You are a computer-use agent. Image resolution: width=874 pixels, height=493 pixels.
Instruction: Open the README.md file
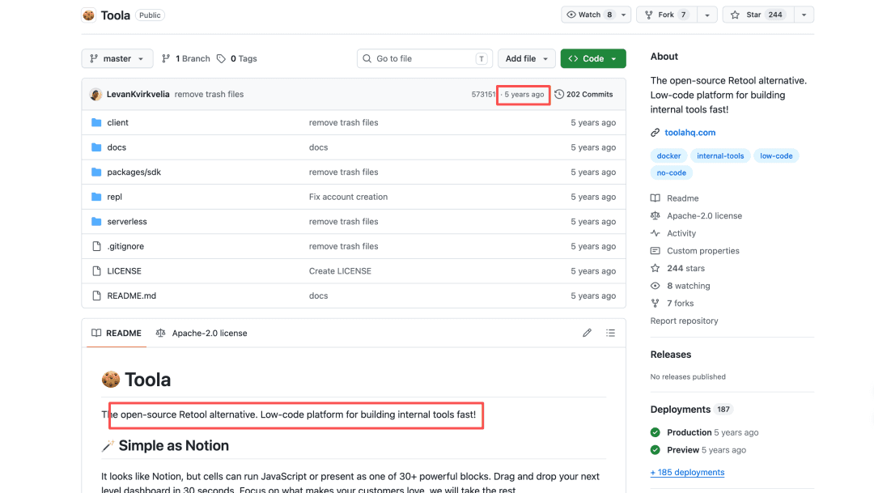point(132,295)
